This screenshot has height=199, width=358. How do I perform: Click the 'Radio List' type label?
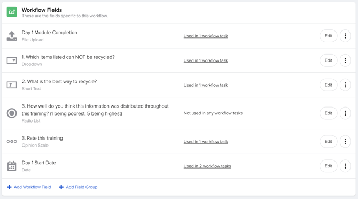click(31, 121)
